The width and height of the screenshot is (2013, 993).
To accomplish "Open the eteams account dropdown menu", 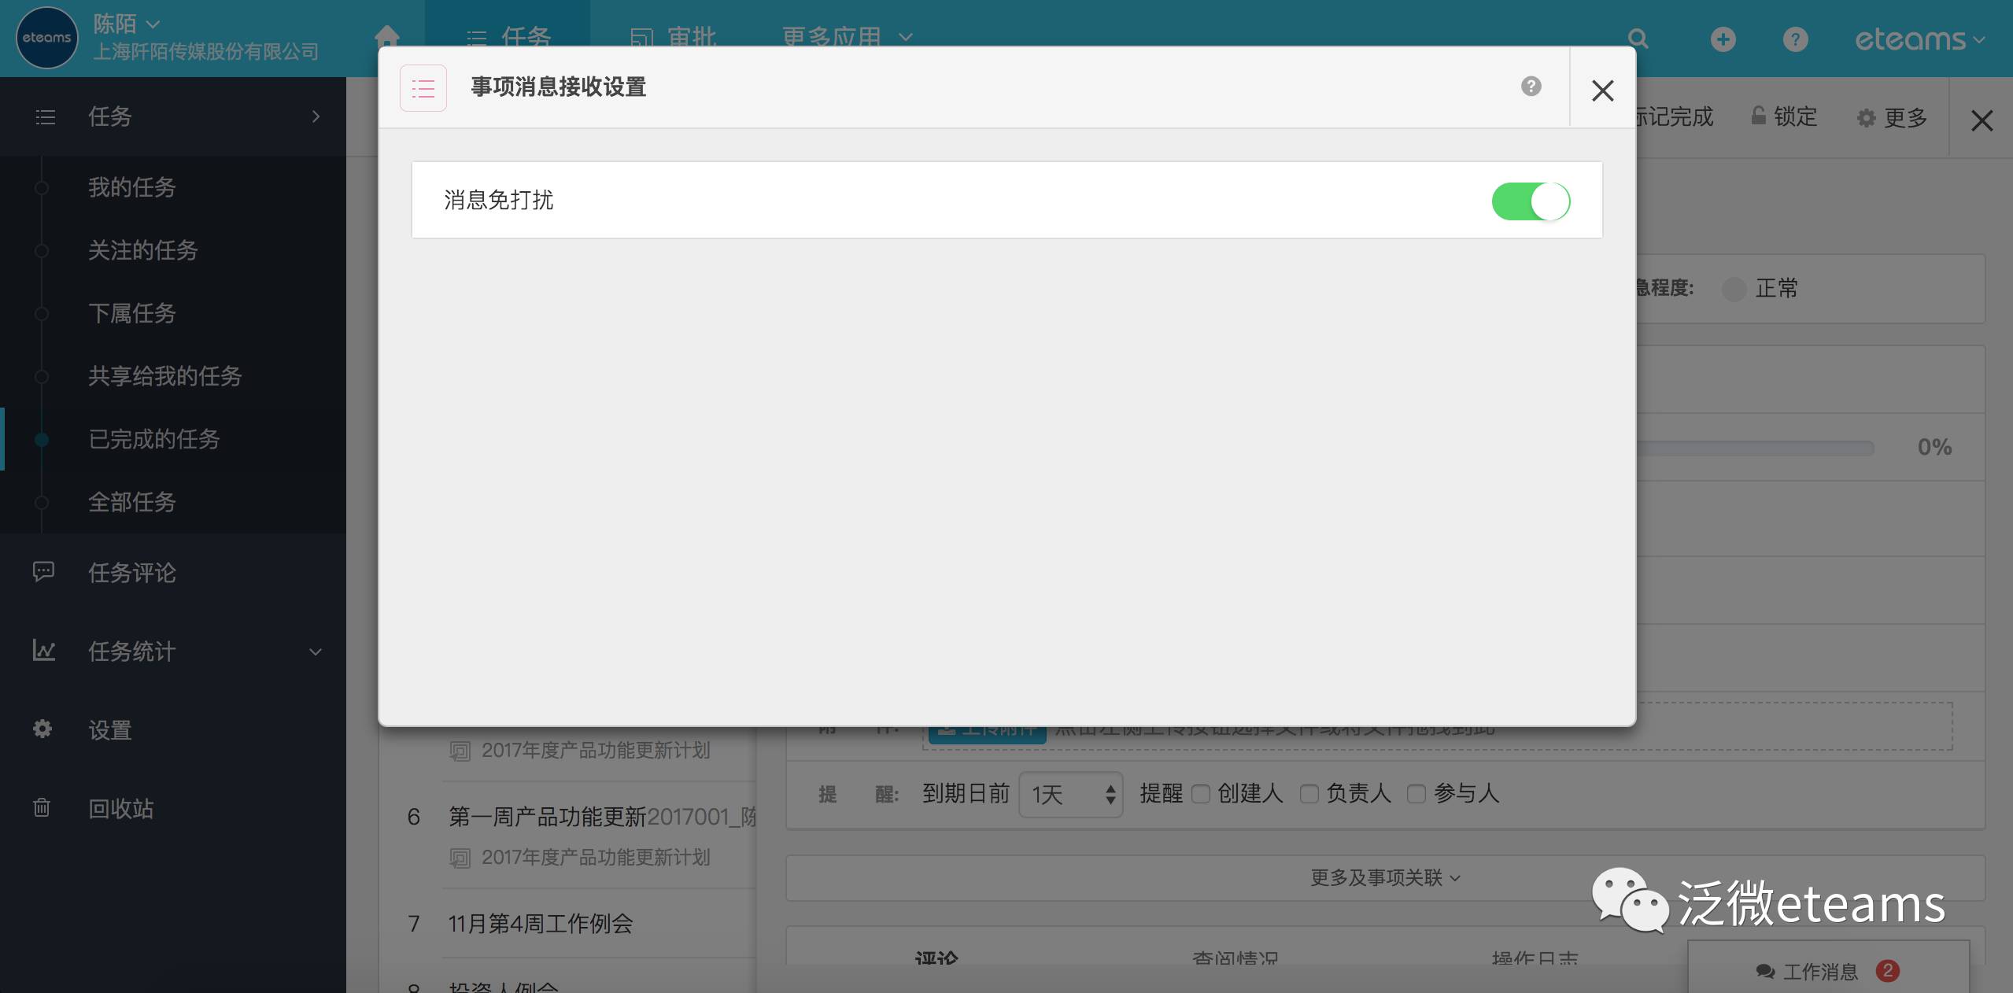I will [x=1919, y=39].
